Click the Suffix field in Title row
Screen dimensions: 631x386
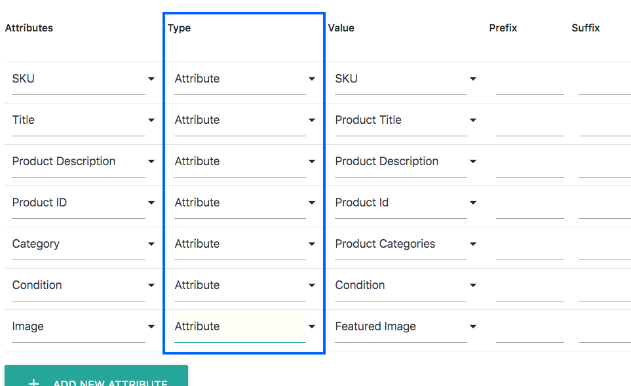pos(605,121)
